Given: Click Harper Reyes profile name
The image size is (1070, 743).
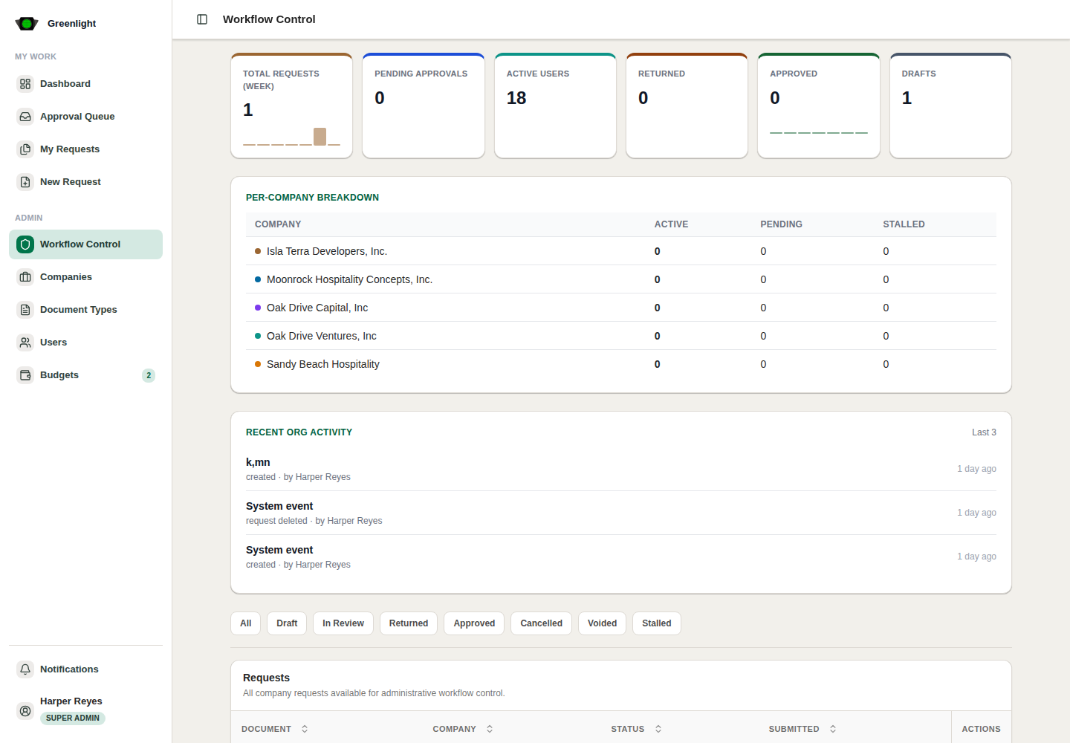Looking at the screenshot, I should coord(71,701).
